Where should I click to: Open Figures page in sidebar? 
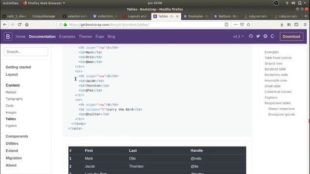tap(11, 126)
